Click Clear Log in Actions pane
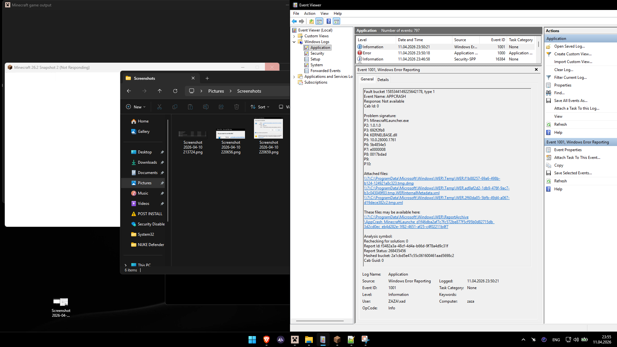This screenshot has height=347, width=617. (563, 70)
